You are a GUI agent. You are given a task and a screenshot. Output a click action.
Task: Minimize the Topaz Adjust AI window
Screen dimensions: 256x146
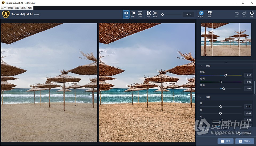235,3
